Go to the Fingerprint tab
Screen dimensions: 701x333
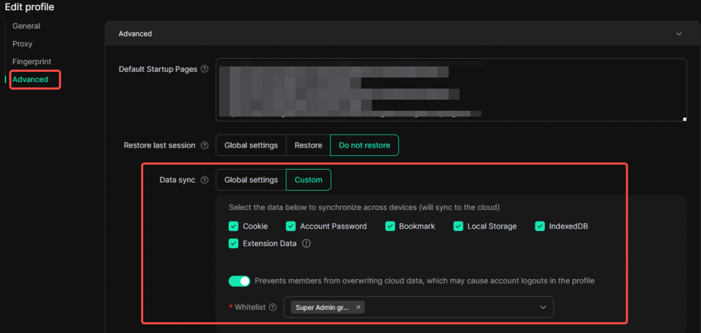(x=31, y=62)
